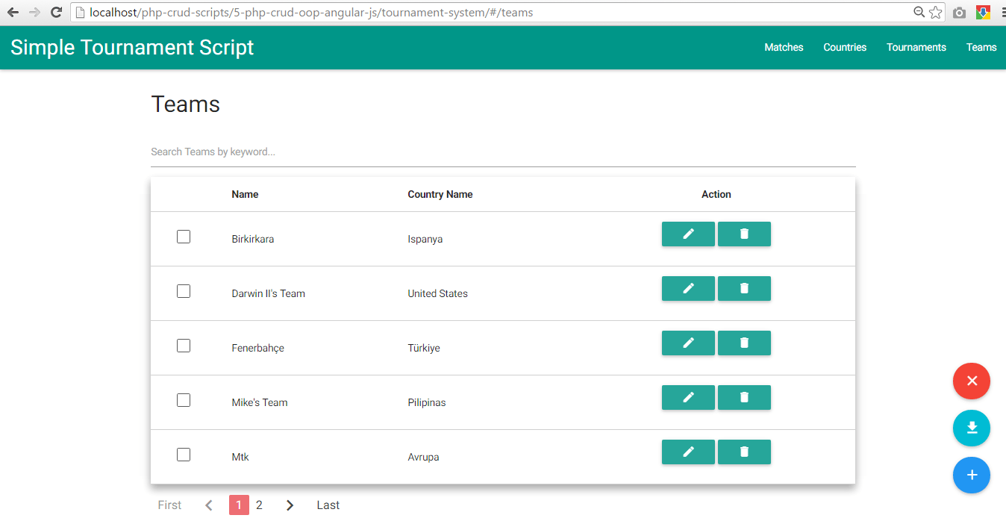
Task: Click the cyan download floating button
Action: pos(972,428)
